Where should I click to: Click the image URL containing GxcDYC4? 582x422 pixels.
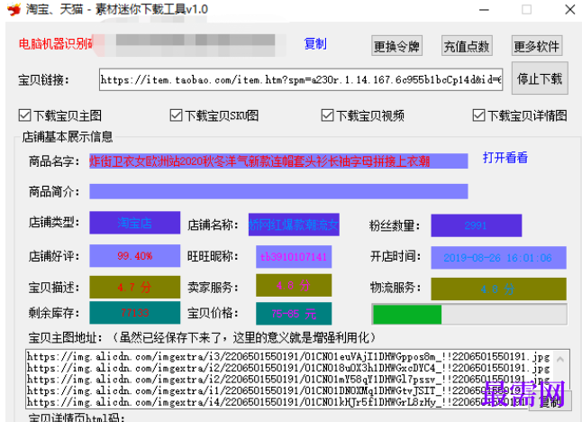[x=288, y=368]
